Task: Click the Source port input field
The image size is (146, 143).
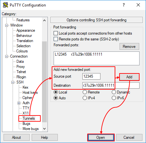Action: 91,76
